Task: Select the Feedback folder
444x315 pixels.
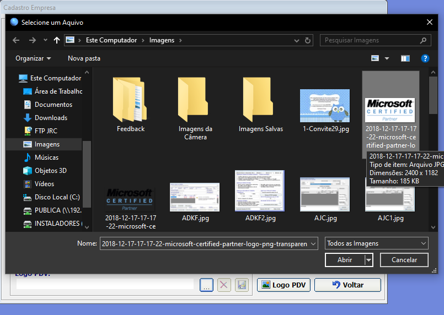Action: click(131, 105)
